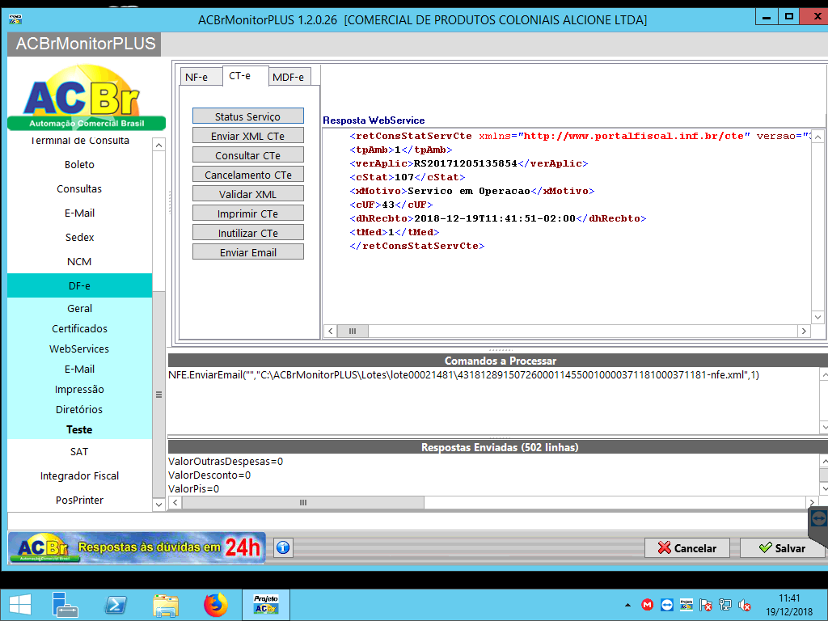Open Terminal de Consulta in sidebar
Image resolution: width=828 pixels, height=621 pixels.
pos(80,141)
